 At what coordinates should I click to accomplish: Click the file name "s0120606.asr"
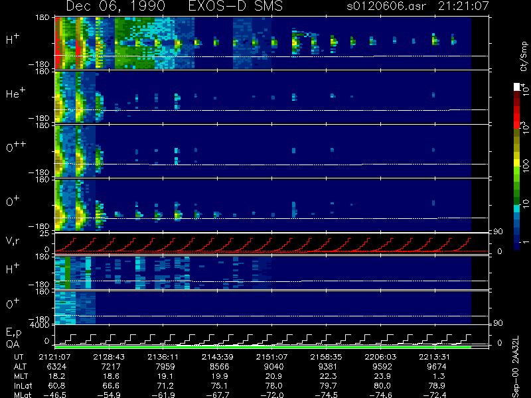[386, 6]
